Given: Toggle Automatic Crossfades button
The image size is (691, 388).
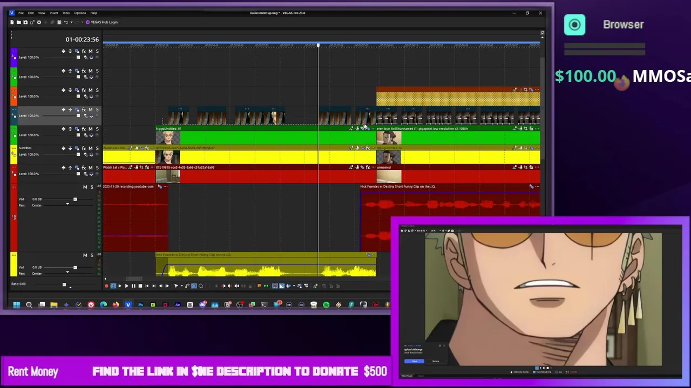Looking at the screenshot, I should click(x=282, y=286).
